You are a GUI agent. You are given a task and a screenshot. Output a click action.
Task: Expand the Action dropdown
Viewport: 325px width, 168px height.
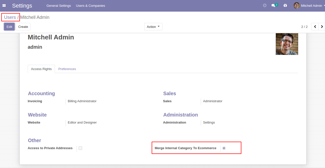tap(153, 27)
